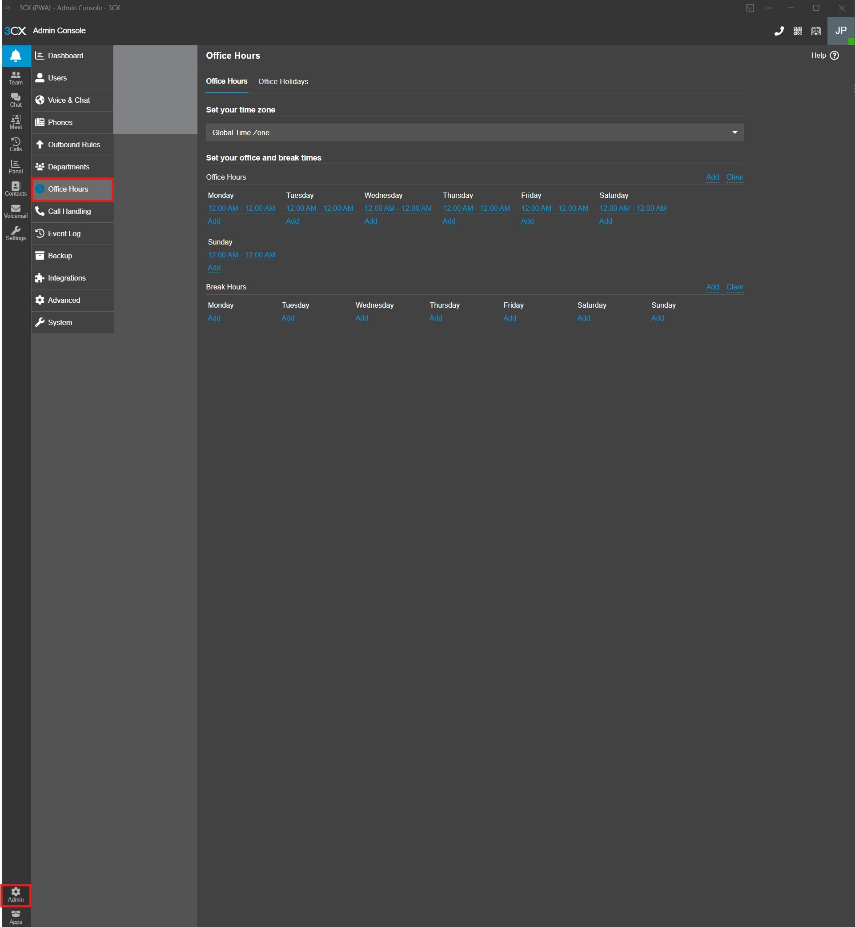This screenshot has width=855, height=927.
Task: Open the user guide book icon
Action: (816, 31)
